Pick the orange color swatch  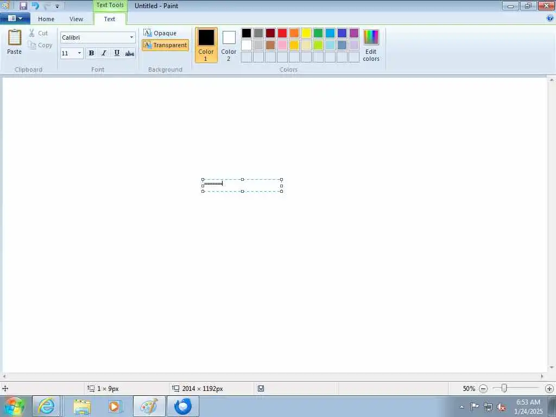[x=294, y=33]
